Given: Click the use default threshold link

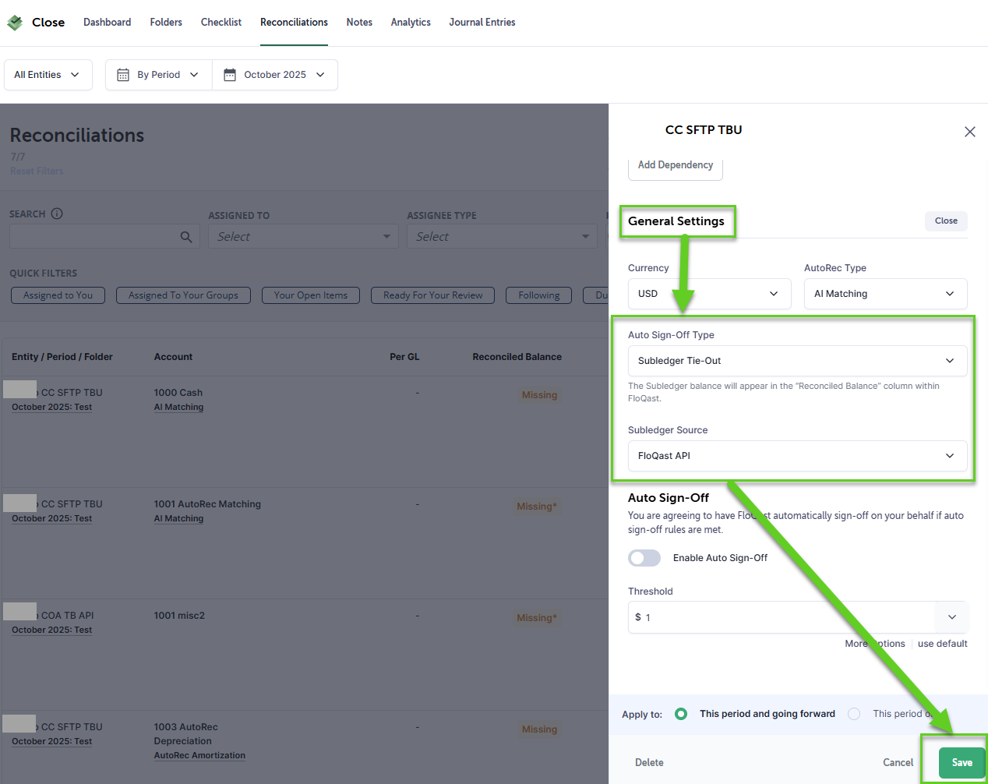Looking at the screenshot, I should coord(942,644).
